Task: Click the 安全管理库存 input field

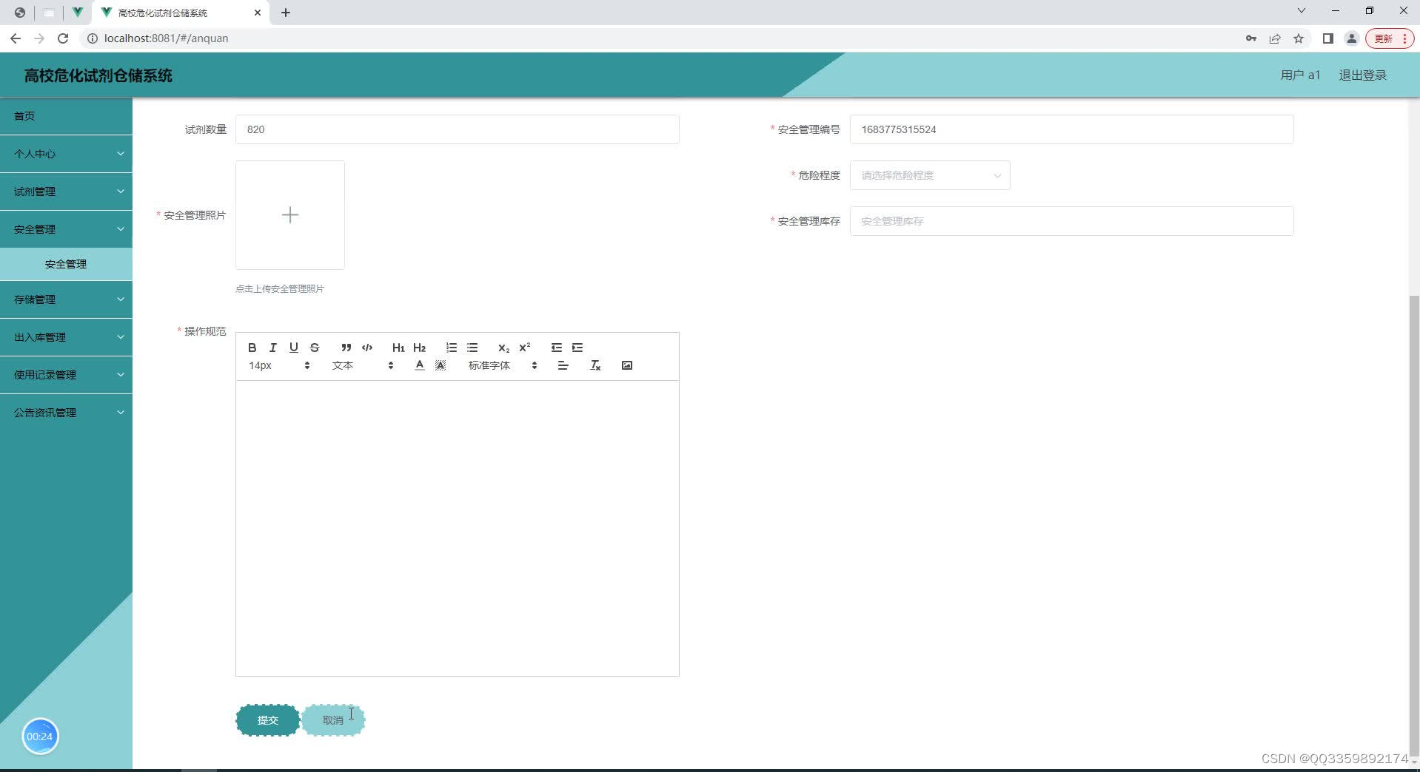Action: (x=1071, y=221)
